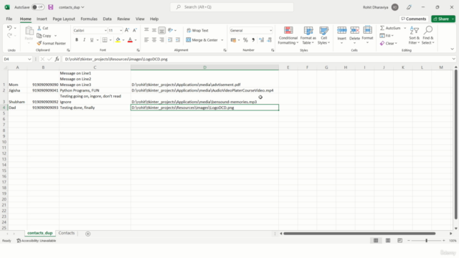The width and height of the screenshot is (459, 258).
Task: Toggle the AutoSave switch
Action: click(38, 7)
